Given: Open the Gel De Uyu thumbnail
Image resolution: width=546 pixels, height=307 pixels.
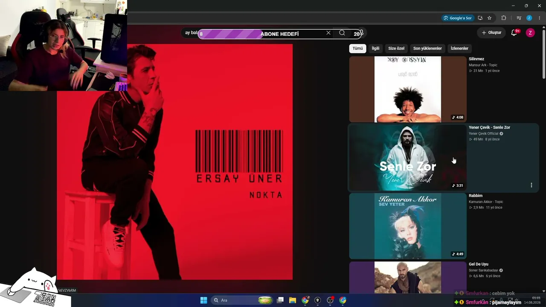Looking at the screenshot, I should click(x=408, y=278).
